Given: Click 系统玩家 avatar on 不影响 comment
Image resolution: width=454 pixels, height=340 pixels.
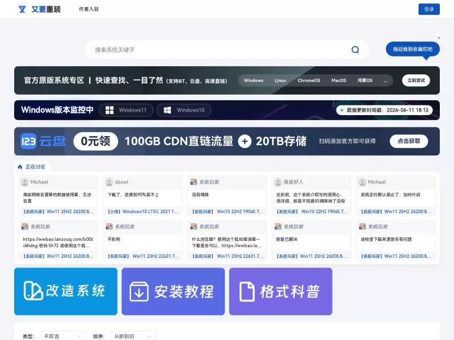Looking at the screenshot, I should click(109, 226).
